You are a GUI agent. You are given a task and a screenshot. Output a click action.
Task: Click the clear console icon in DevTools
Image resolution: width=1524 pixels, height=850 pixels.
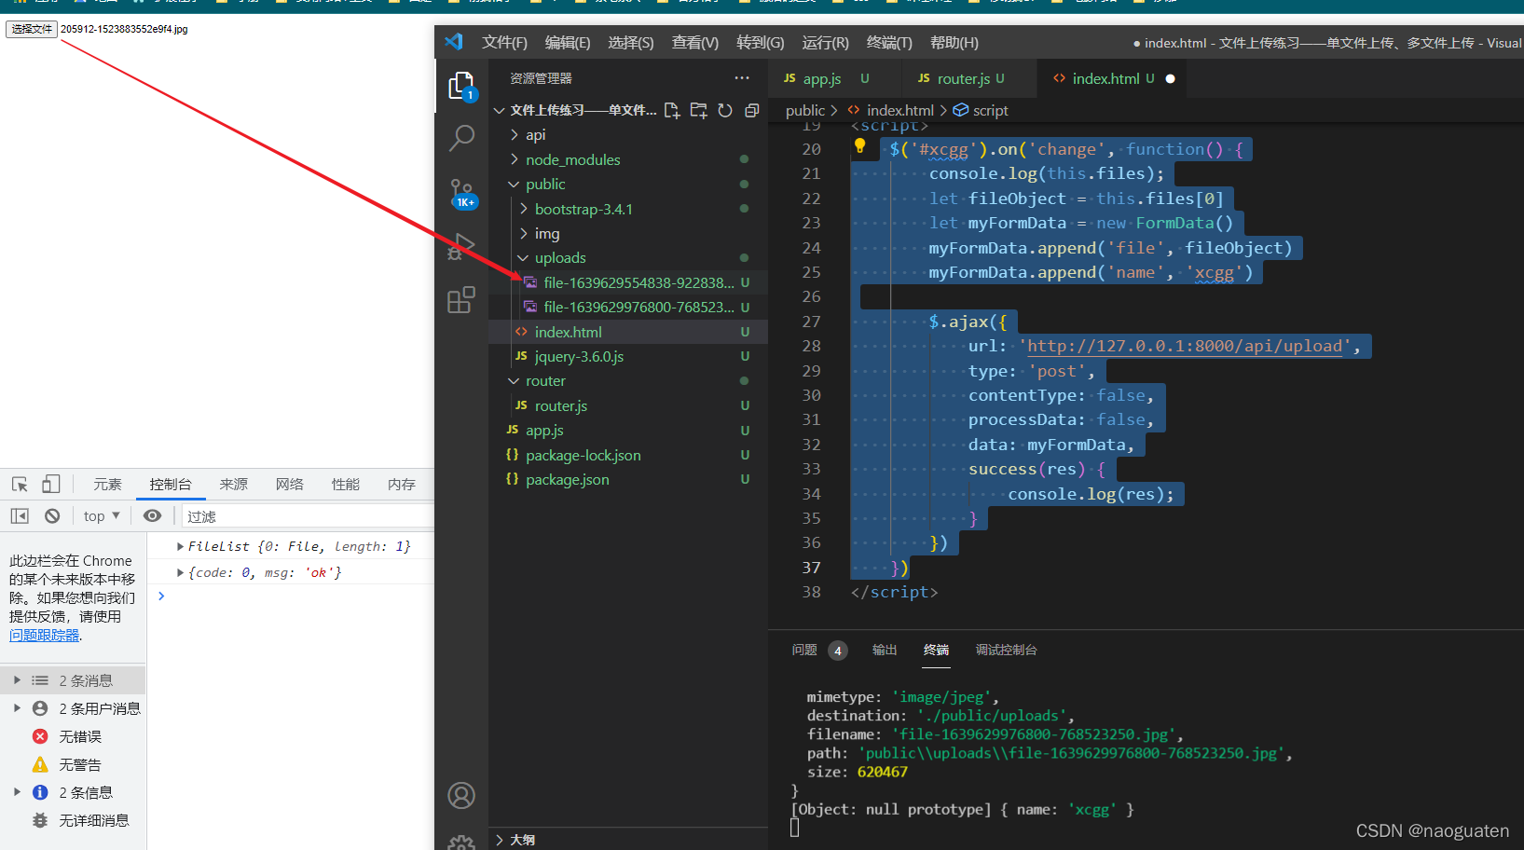(52, 515)
